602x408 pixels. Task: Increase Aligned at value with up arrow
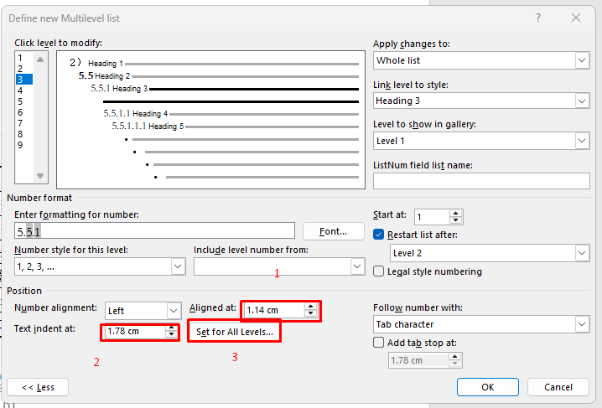(311, 307)
